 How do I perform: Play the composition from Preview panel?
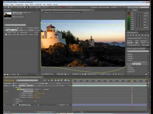tap(134, 35)
